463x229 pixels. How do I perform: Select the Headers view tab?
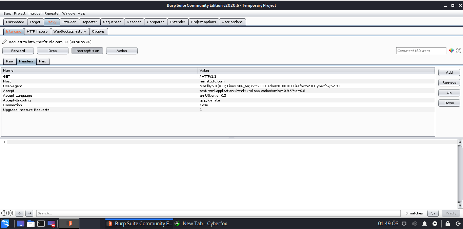(26, 61)
